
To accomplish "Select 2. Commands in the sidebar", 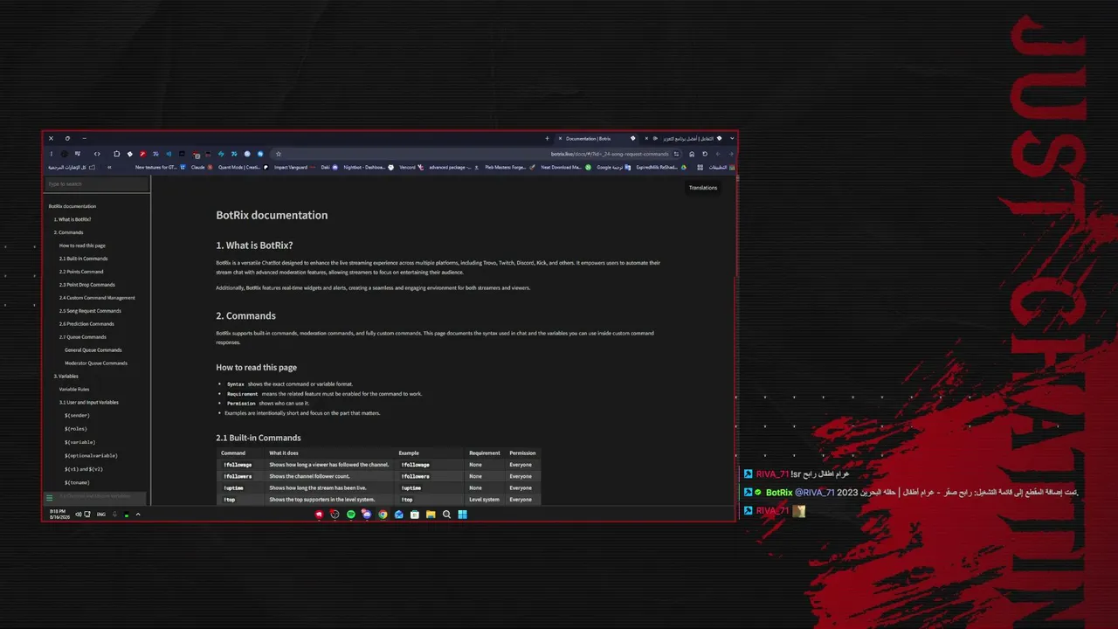I will tap(68, 232).
